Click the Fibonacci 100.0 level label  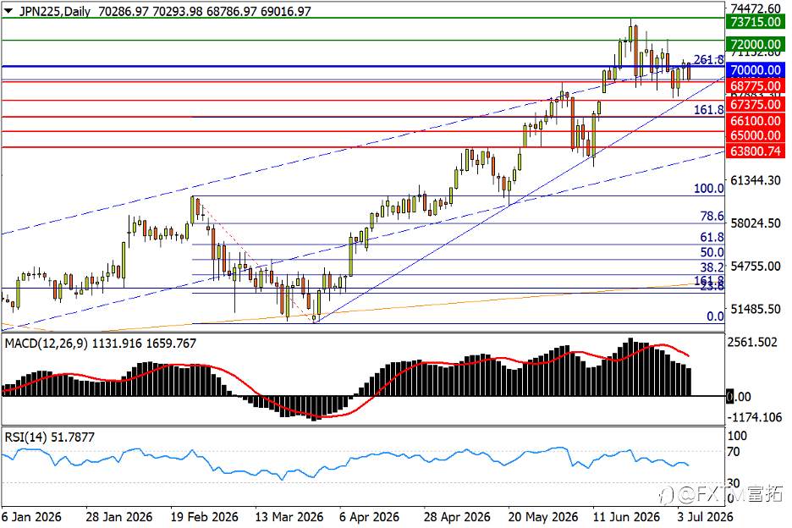coord(709,189)
